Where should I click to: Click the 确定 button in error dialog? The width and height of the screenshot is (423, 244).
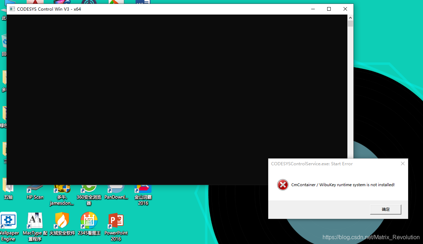point(385,210)
